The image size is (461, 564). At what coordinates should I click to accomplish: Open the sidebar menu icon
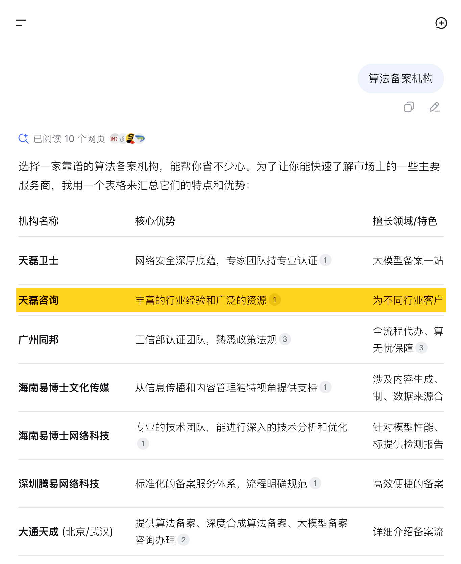point(21,23)
